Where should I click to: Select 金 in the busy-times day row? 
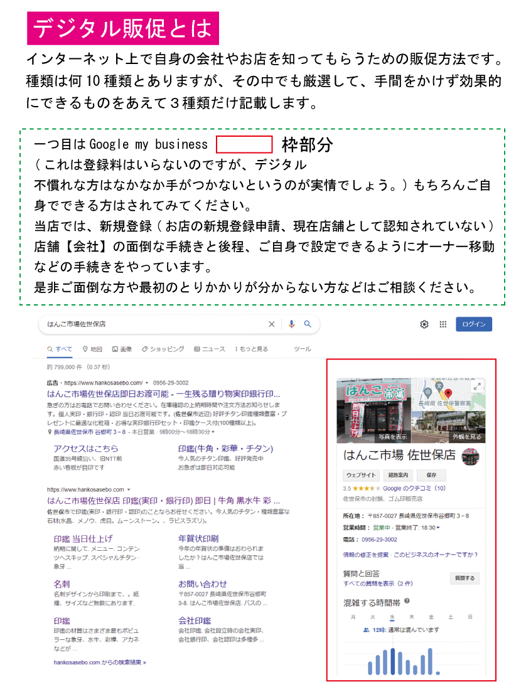(x=431, y=617)
